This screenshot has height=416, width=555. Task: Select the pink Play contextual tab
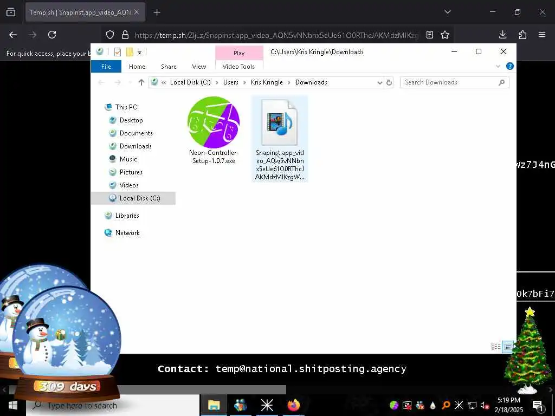[239, 53]
